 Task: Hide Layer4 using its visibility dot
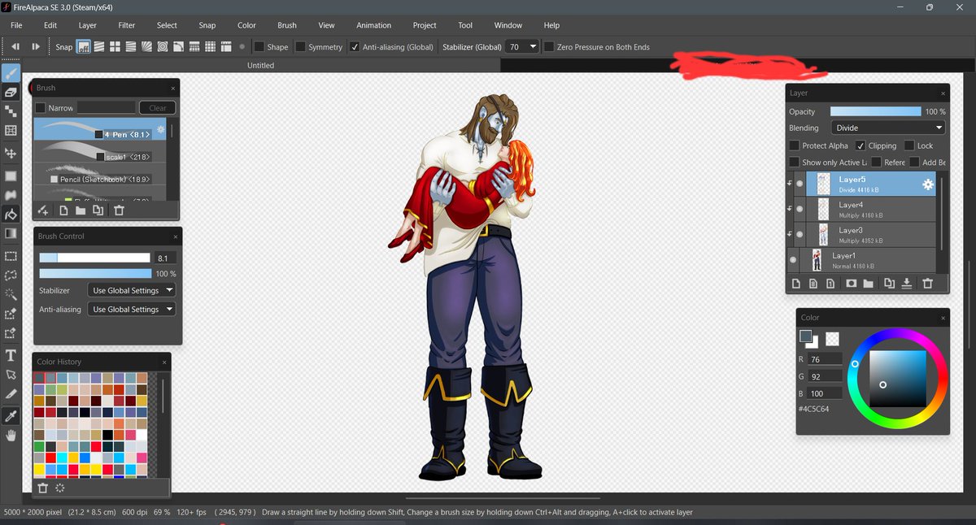coord(800,210)
